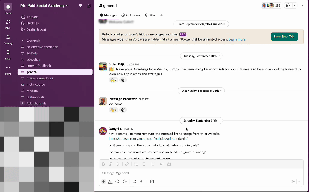Open the Saturday, September 14th date menu
The height and width of the screenshot is (192, 309).
click(201, 121)
